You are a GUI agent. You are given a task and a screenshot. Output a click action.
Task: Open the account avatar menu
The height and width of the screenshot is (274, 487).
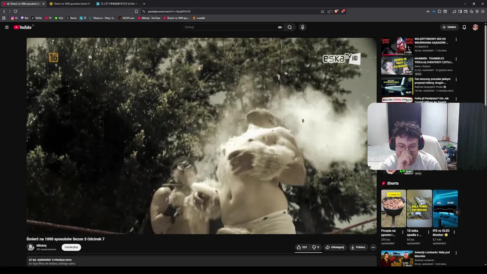[476, 27]
